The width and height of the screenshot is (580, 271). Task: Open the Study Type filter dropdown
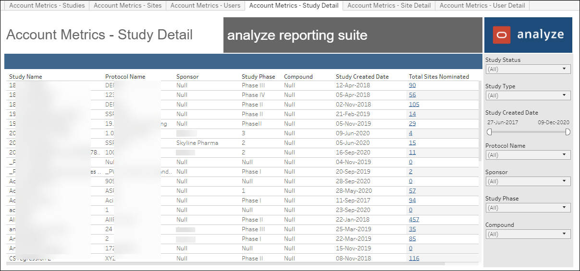coord(528,95)
